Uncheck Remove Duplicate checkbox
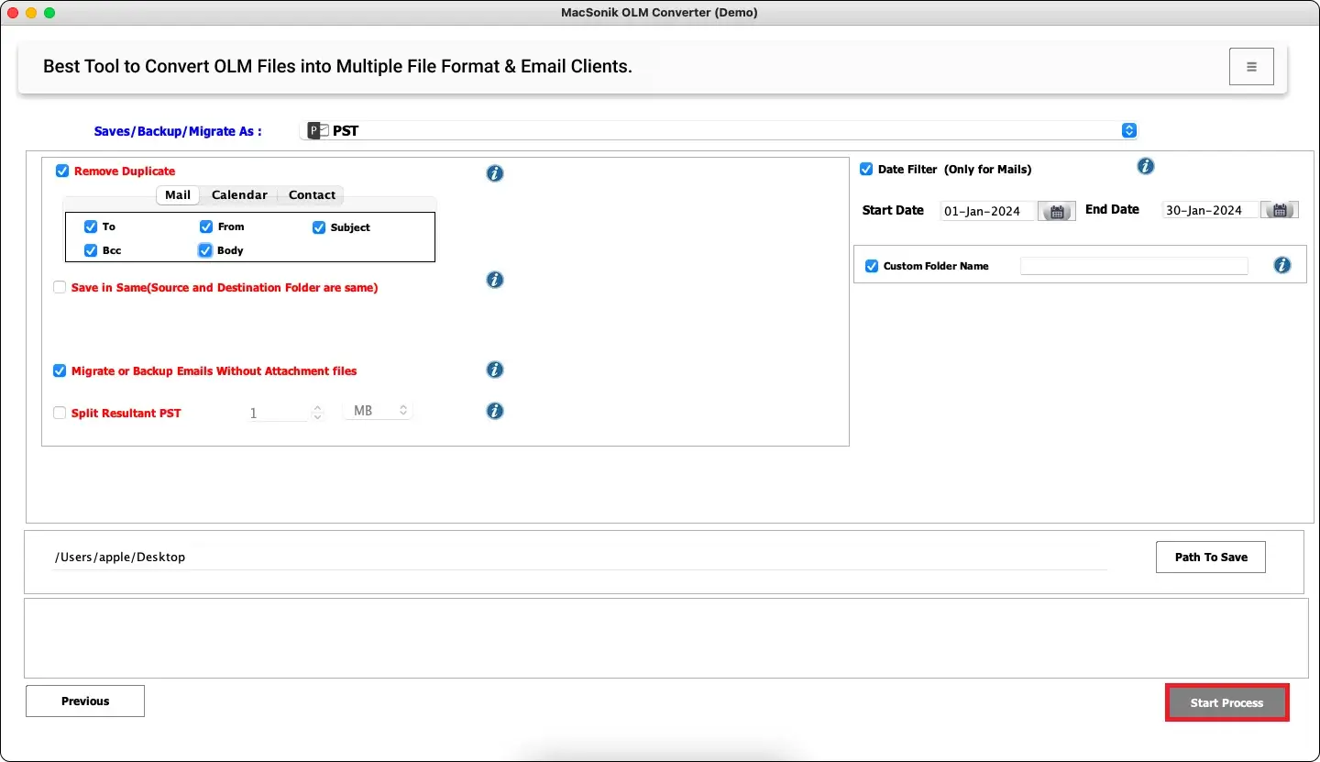 point(62,171)
